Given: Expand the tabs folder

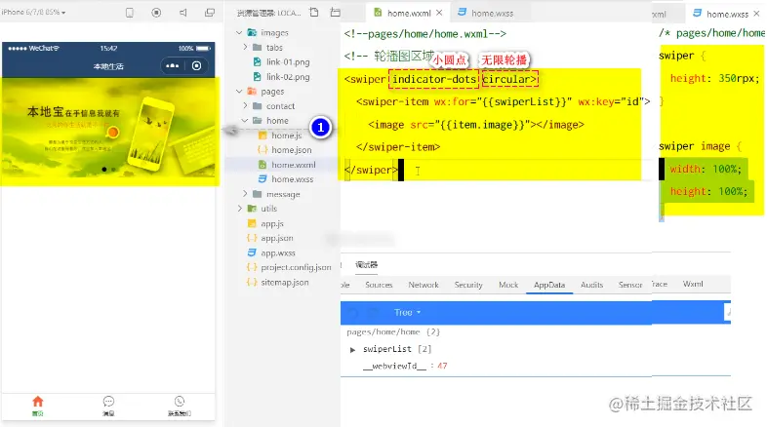Looking at the screenshot, I should click(x=245, y=48).
